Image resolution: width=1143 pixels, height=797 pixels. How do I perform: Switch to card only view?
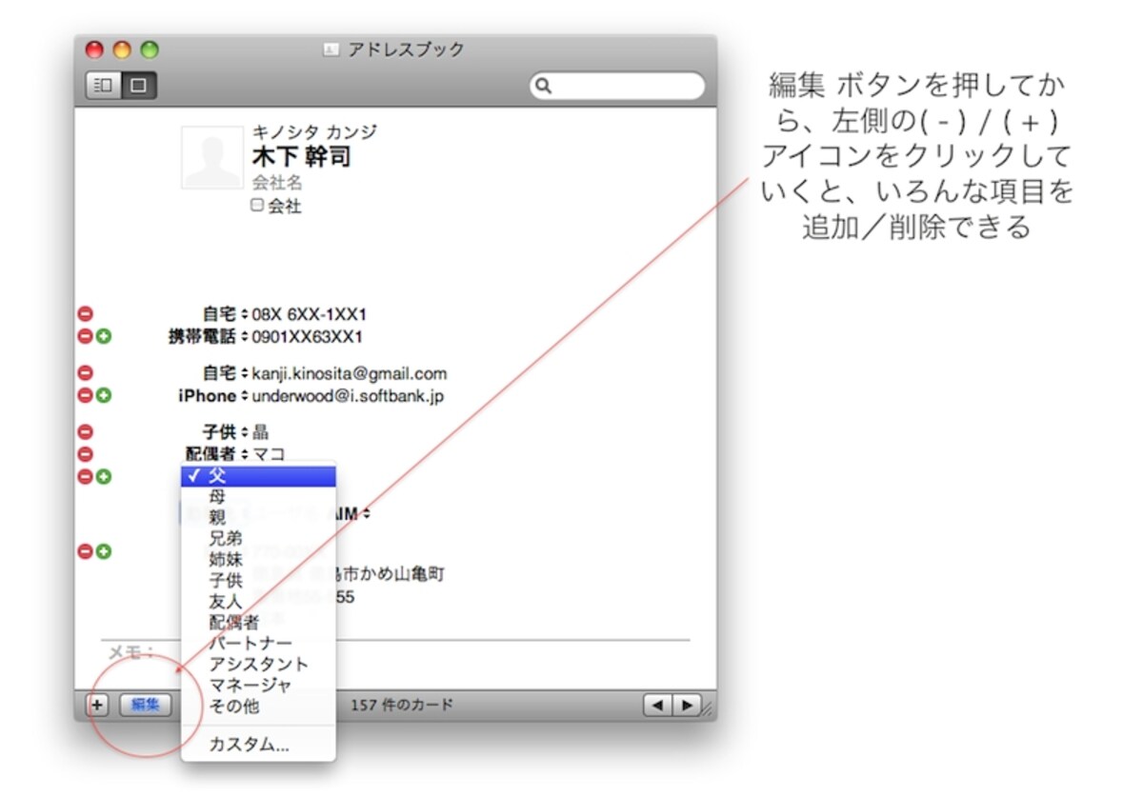click(x=138, y=86)
